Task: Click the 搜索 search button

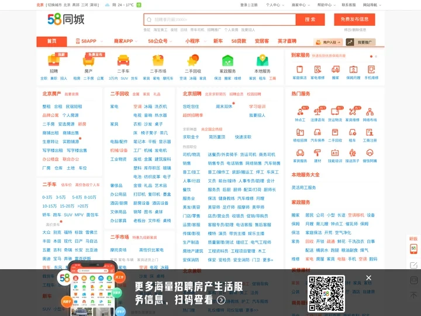Action: tap(310, 20)
